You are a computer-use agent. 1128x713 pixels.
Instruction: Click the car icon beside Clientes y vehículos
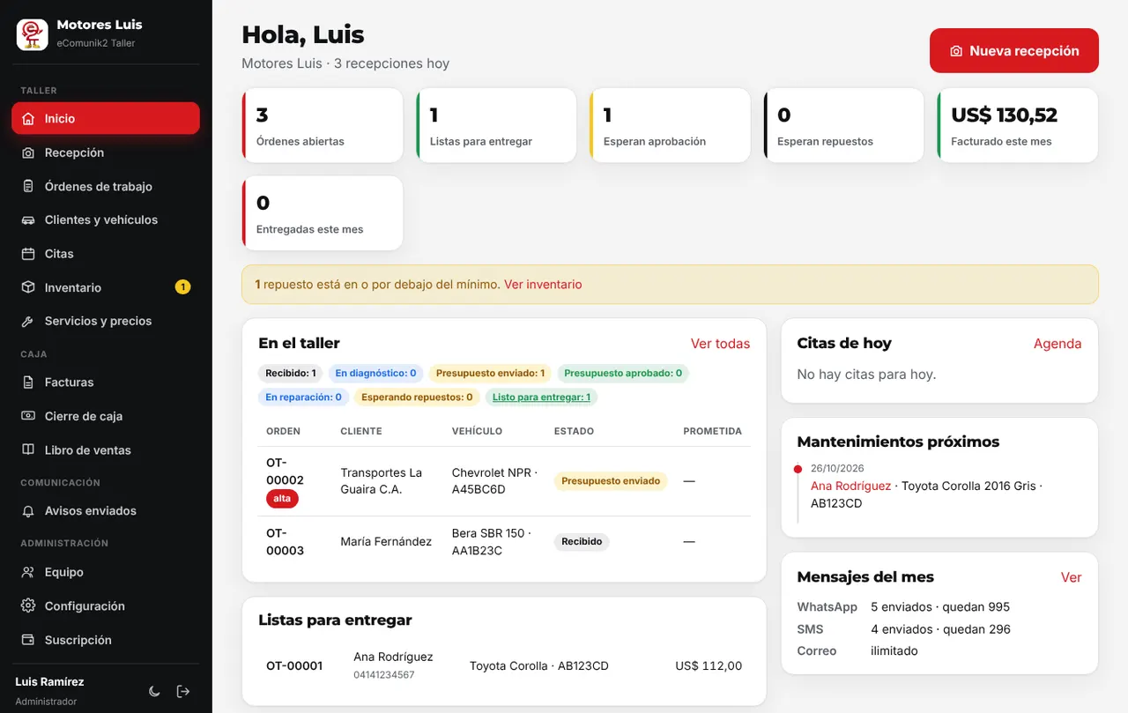tap(28, 220)
